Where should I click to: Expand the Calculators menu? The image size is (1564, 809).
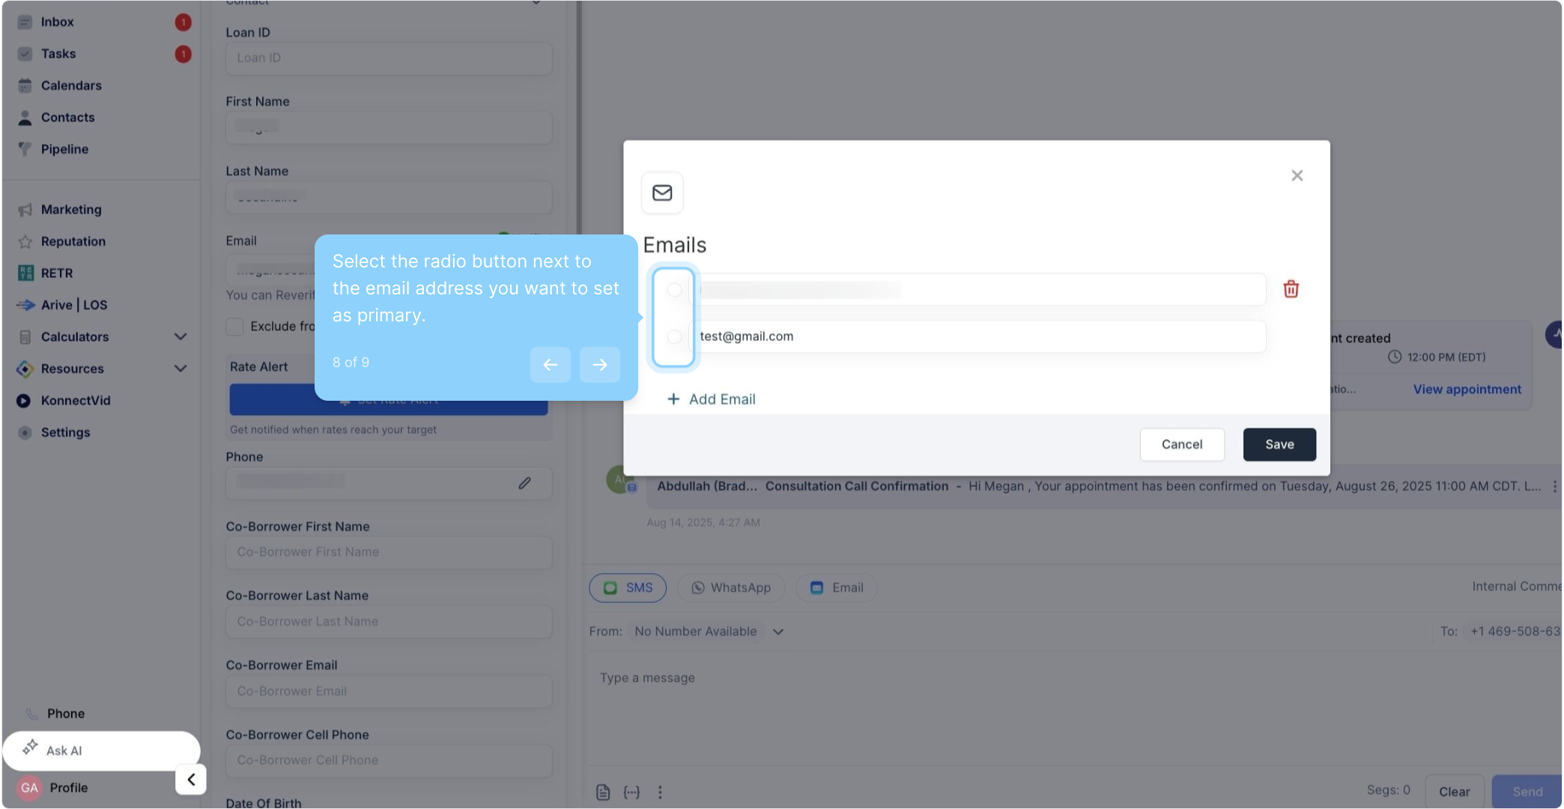click(180, 337)
